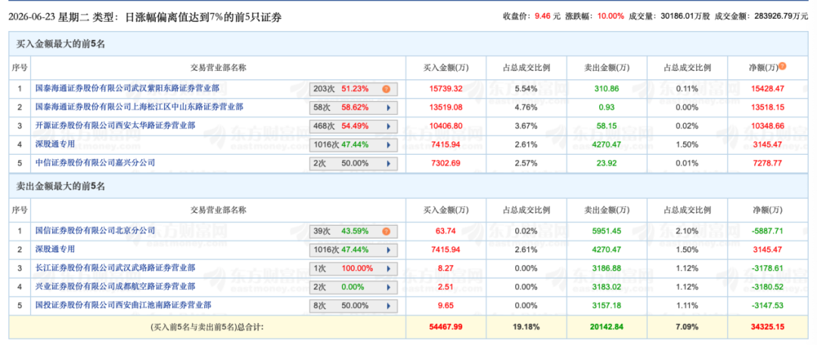Viewport: 817px width, 345px height.
Task: Click the help icon in 39次 43.59% box
Action: tap(386, 231)
